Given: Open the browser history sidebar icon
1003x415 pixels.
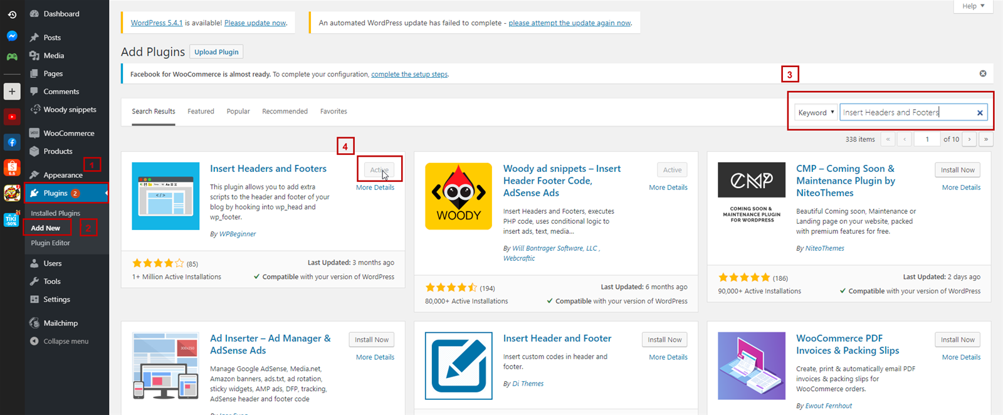Looking at the screenshot, I should (12, 14).
